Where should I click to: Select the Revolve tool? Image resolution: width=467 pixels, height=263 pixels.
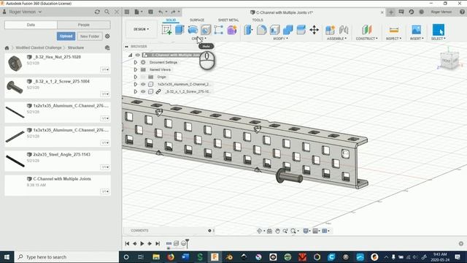pos(193,30)
